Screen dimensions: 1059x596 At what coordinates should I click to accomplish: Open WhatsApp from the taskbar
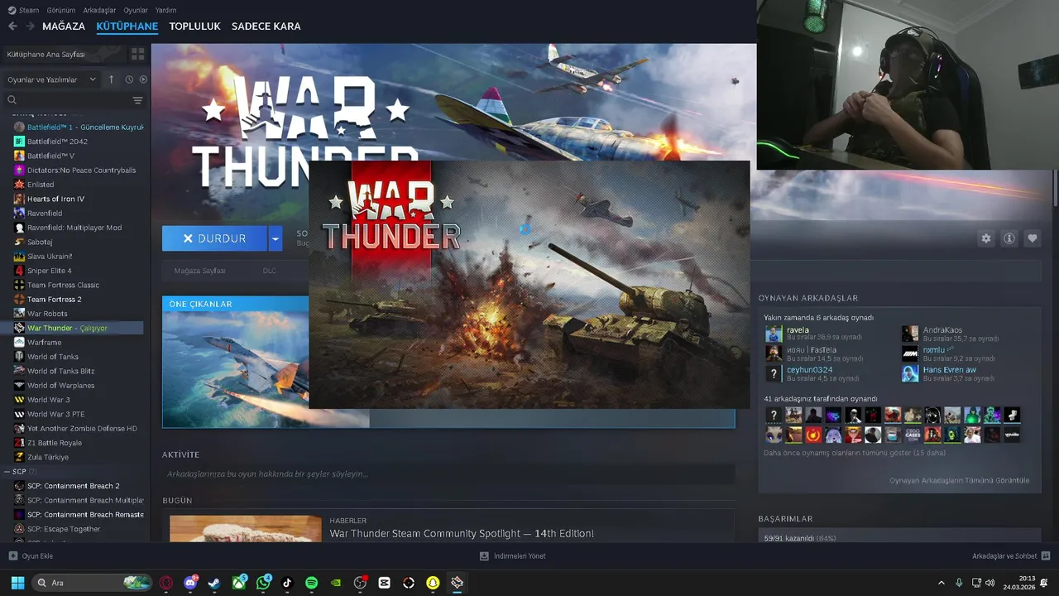(x=263, y=583)
